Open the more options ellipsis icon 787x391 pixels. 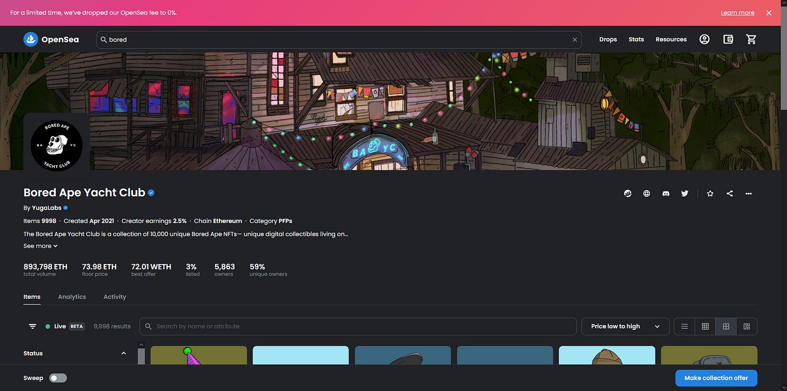pyautogui.click(x=749, y=193)
